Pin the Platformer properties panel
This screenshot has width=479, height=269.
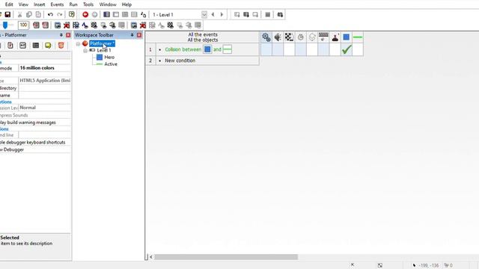pos(61,35)
